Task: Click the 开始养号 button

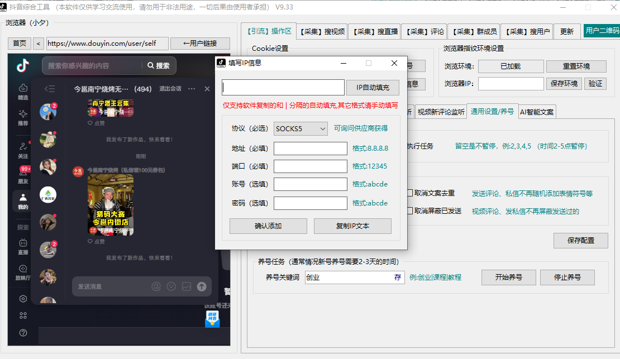Action: [508, 277]
